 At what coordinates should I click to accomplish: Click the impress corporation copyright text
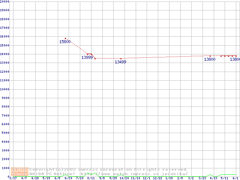click(109, 169)
